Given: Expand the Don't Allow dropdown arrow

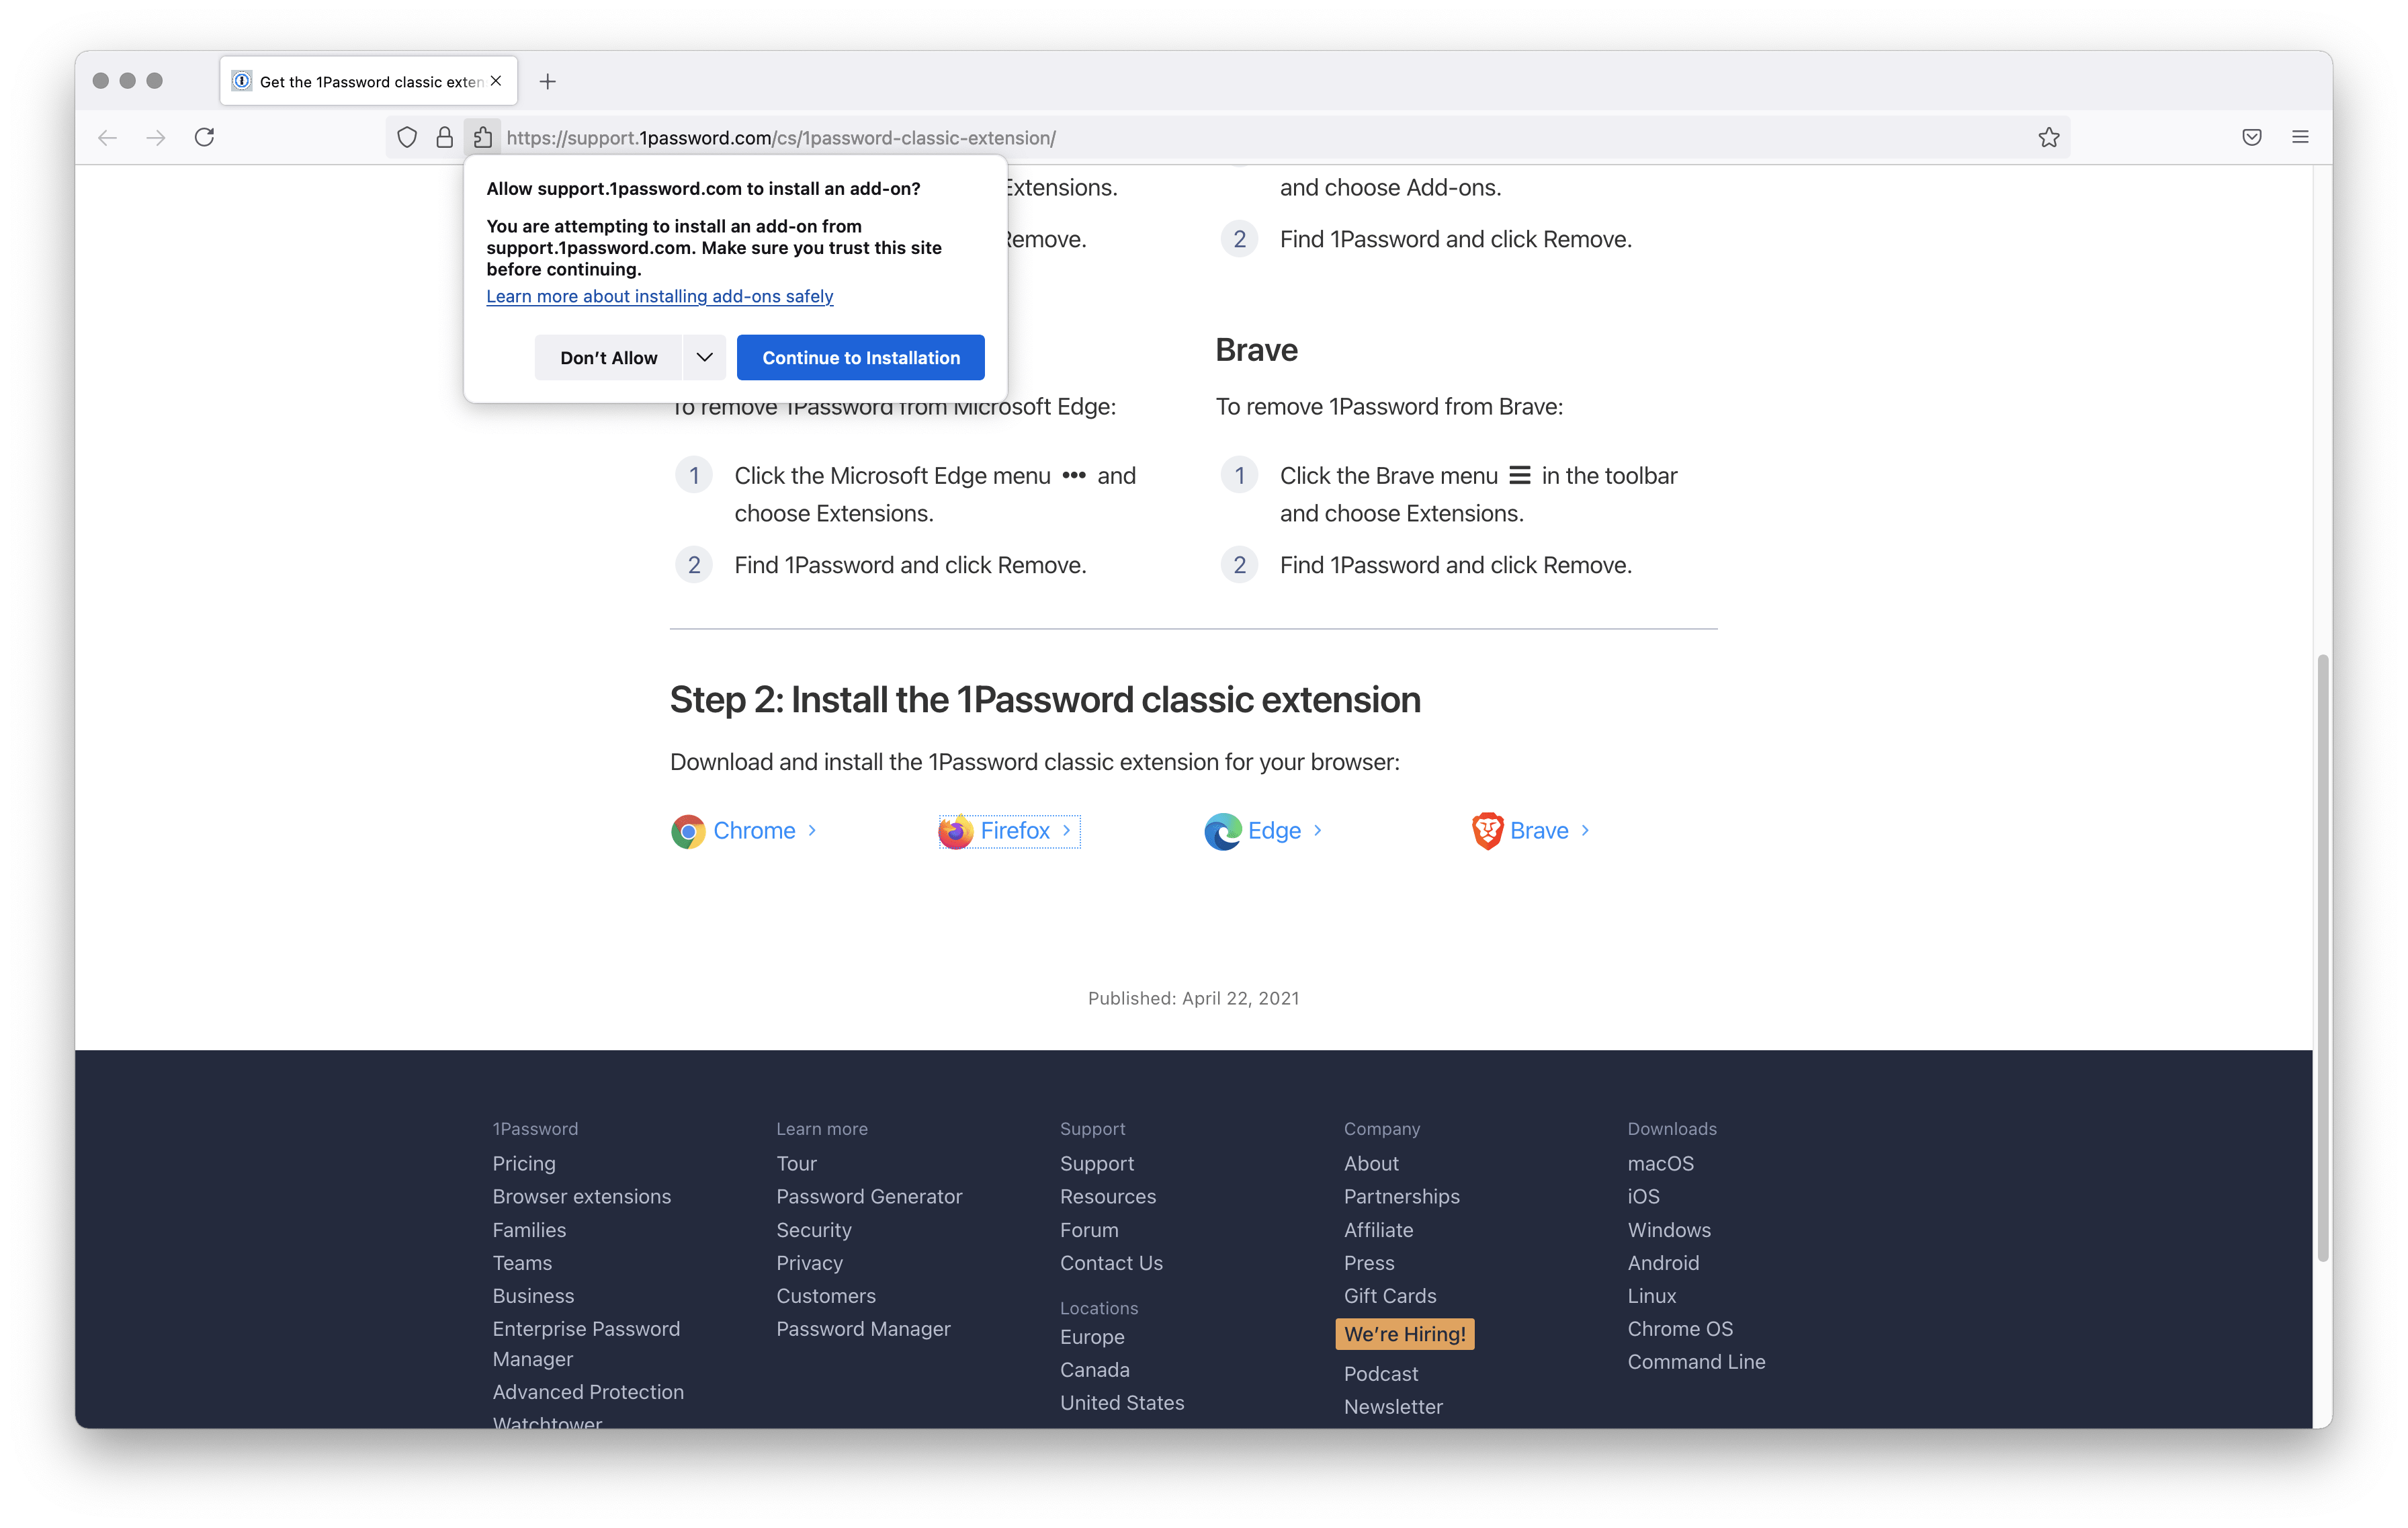Looking at the screenshot, I should [704, 358].
